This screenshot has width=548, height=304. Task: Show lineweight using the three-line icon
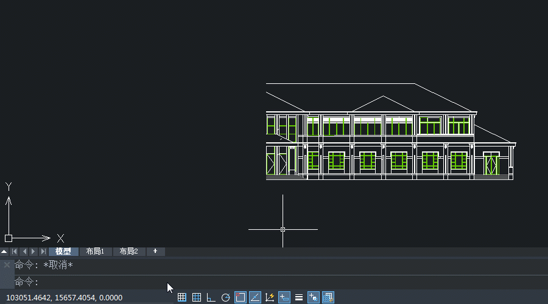point(299,297)
